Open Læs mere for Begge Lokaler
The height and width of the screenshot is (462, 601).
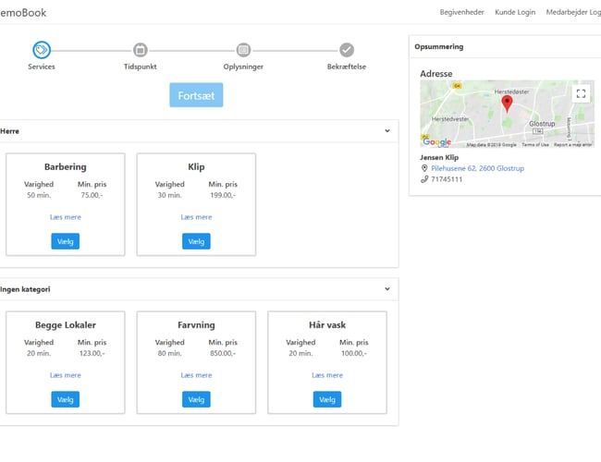65,375
